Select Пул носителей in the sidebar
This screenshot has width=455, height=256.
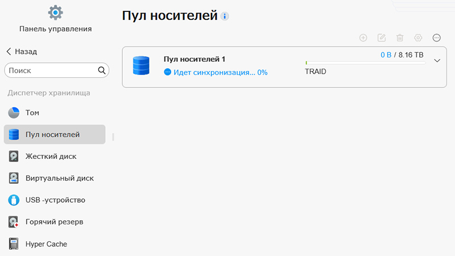(55, 135)
